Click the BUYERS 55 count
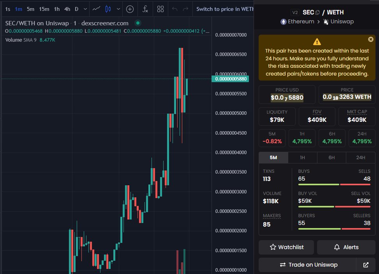 click(x=301, y=223)
